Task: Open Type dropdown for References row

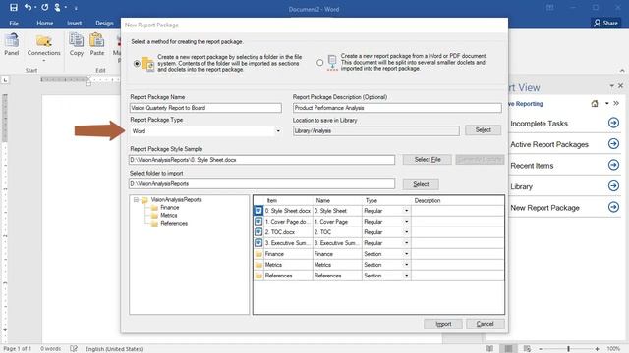Action: pos(406,276)
